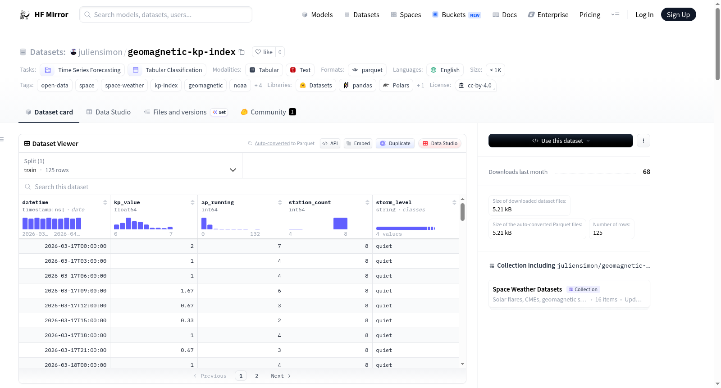Open the Docs page

coord(505,15)
